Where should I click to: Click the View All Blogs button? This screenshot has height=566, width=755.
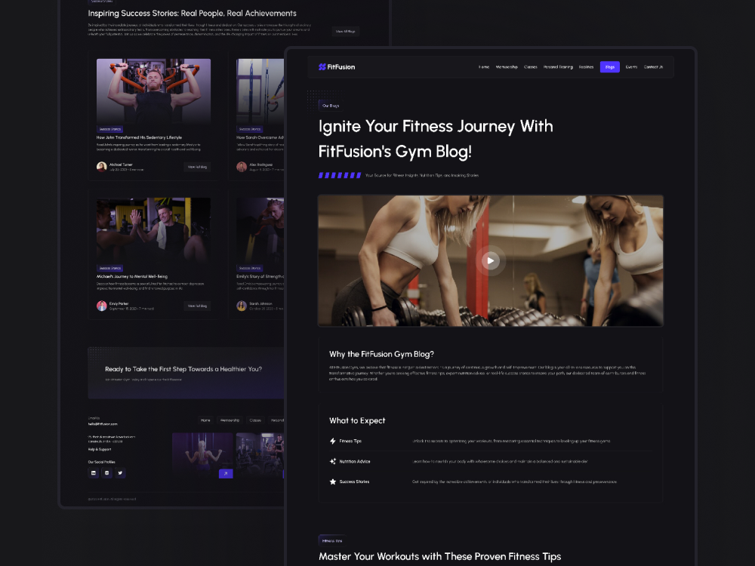click(345, 31)
